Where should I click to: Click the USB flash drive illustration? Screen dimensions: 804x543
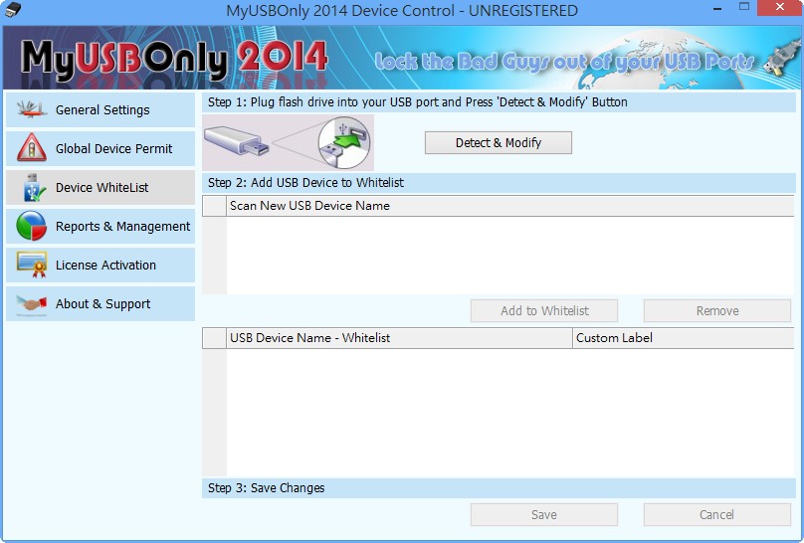pos(288,142)
